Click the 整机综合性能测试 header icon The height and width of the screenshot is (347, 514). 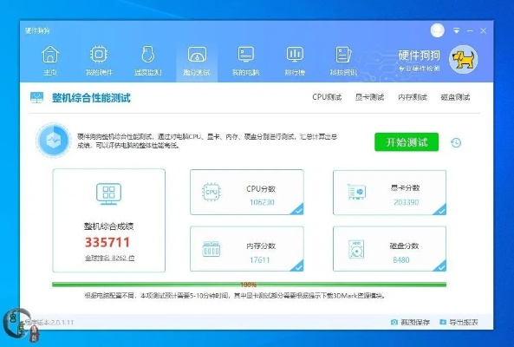click(x=36, y=97)
